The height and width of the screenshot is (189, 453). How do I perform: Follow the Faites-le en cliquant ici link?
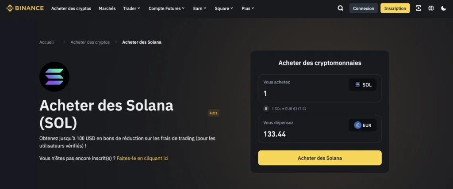point(142,158)
